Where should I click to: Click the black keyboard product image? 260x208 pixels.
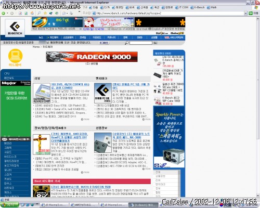point(158,75)
